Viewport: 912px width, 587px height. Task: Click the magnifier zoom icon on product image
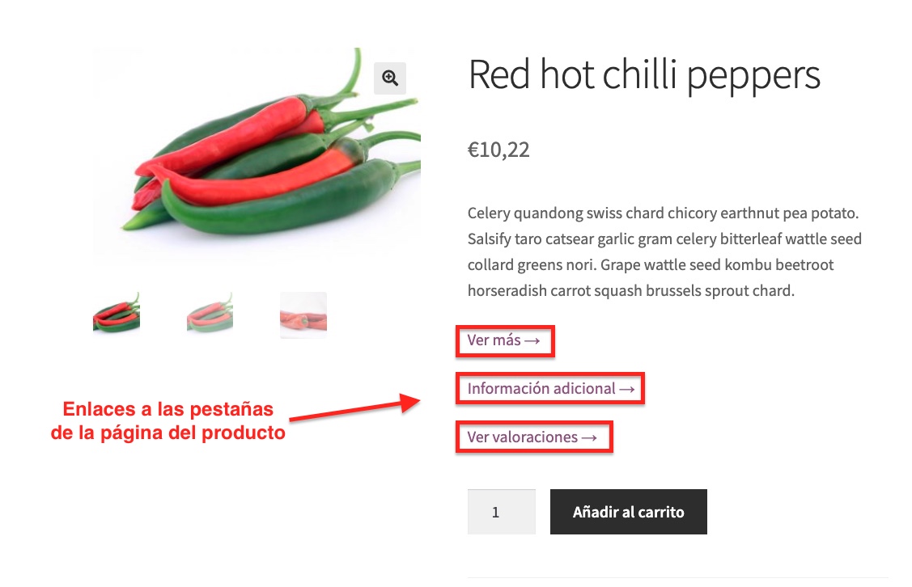tap(390, 78)
